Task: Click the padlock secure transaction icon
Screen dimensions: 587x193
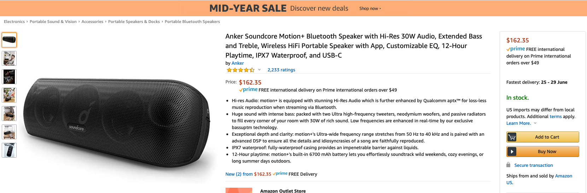Action: pos(508,165)
